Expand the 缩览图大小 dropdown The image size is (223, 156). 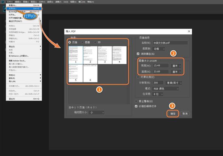[96, 112]
